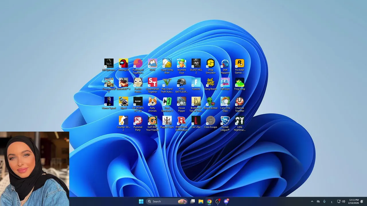Select the SILENT HILL 2 shortcut

pos(196,66)
